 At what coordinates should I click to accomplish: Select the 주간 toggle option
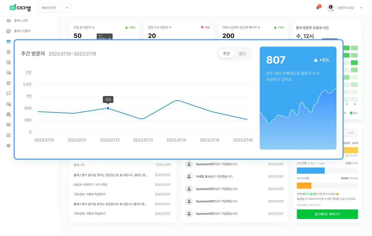226,54
